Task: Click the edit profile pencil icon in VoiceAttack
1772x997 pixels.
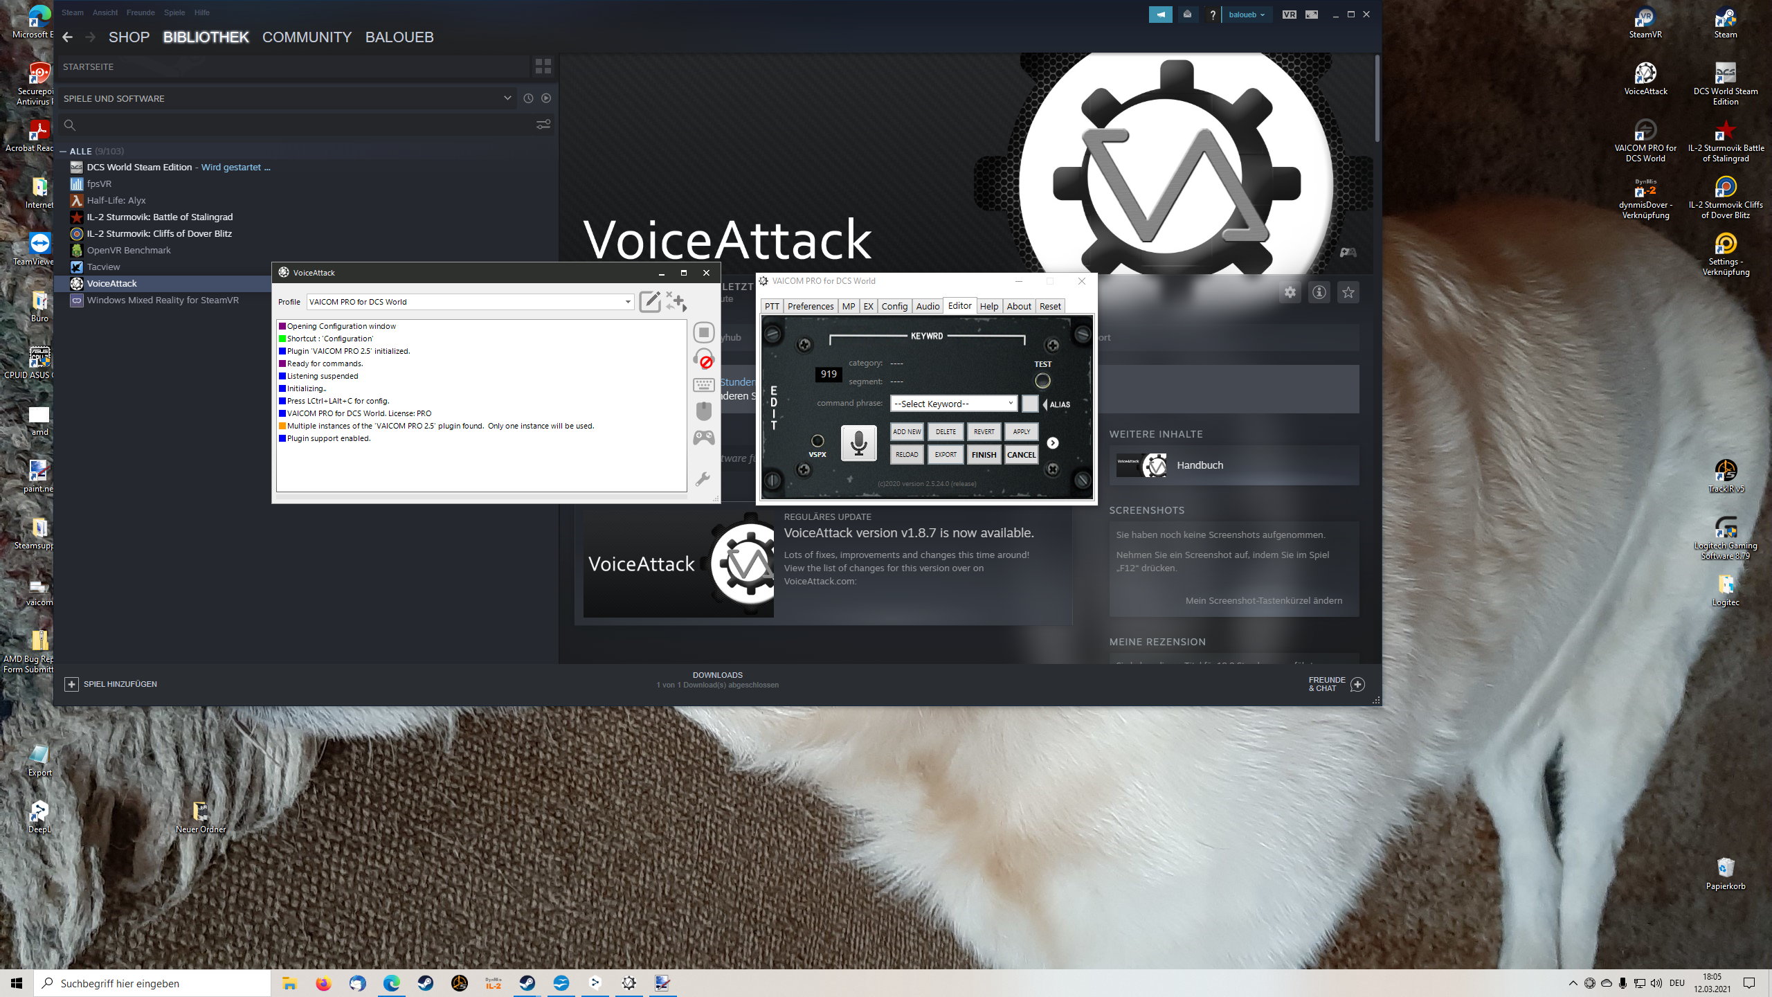Action: pyautogui.click(x=650, y=302)
